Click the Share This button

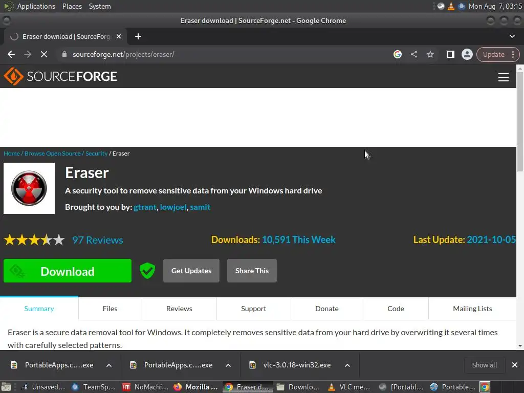pyautogui.click(x=252, y=271)
